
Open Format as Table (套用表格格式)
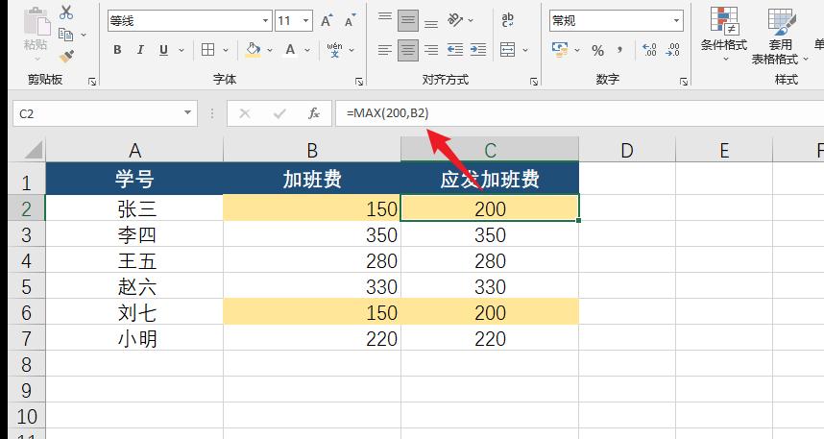pyautogui.click(x=780, y=36)
